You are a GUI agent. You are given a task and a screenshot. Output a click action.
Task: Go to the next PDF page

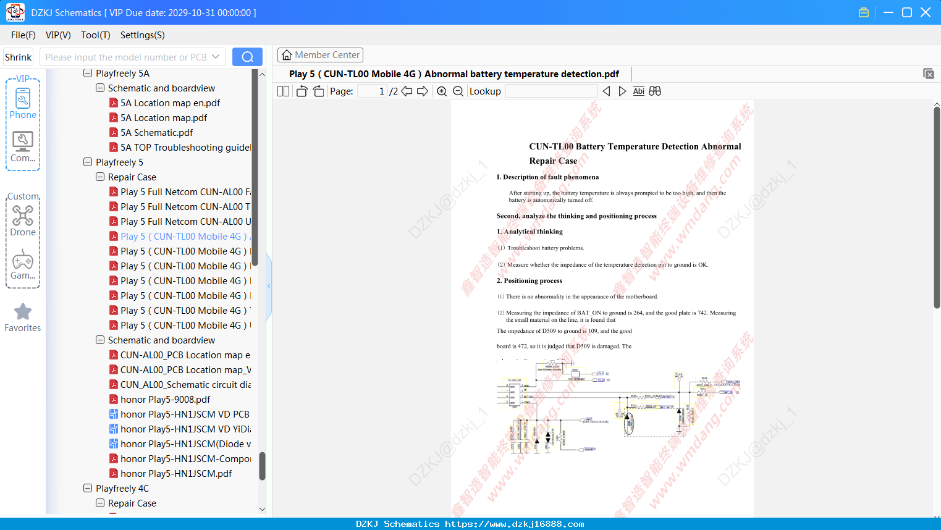point(423,91)
